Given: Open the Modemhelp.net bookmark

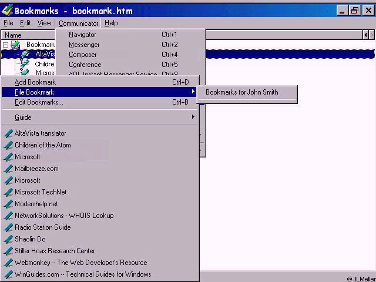Looking at the screenshot, I should tap(100, 204).
